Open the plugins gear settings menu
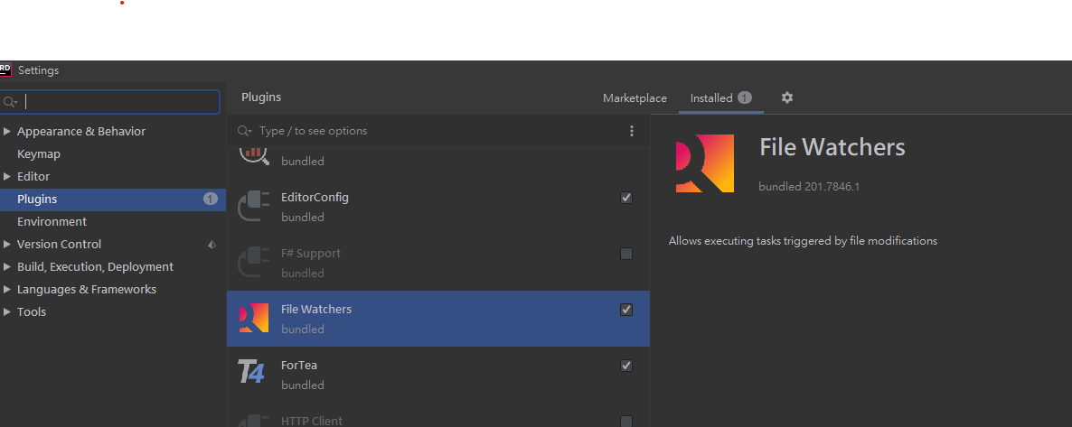The image size is (1072, 427). pyautogui.click(x=787, y=97)
